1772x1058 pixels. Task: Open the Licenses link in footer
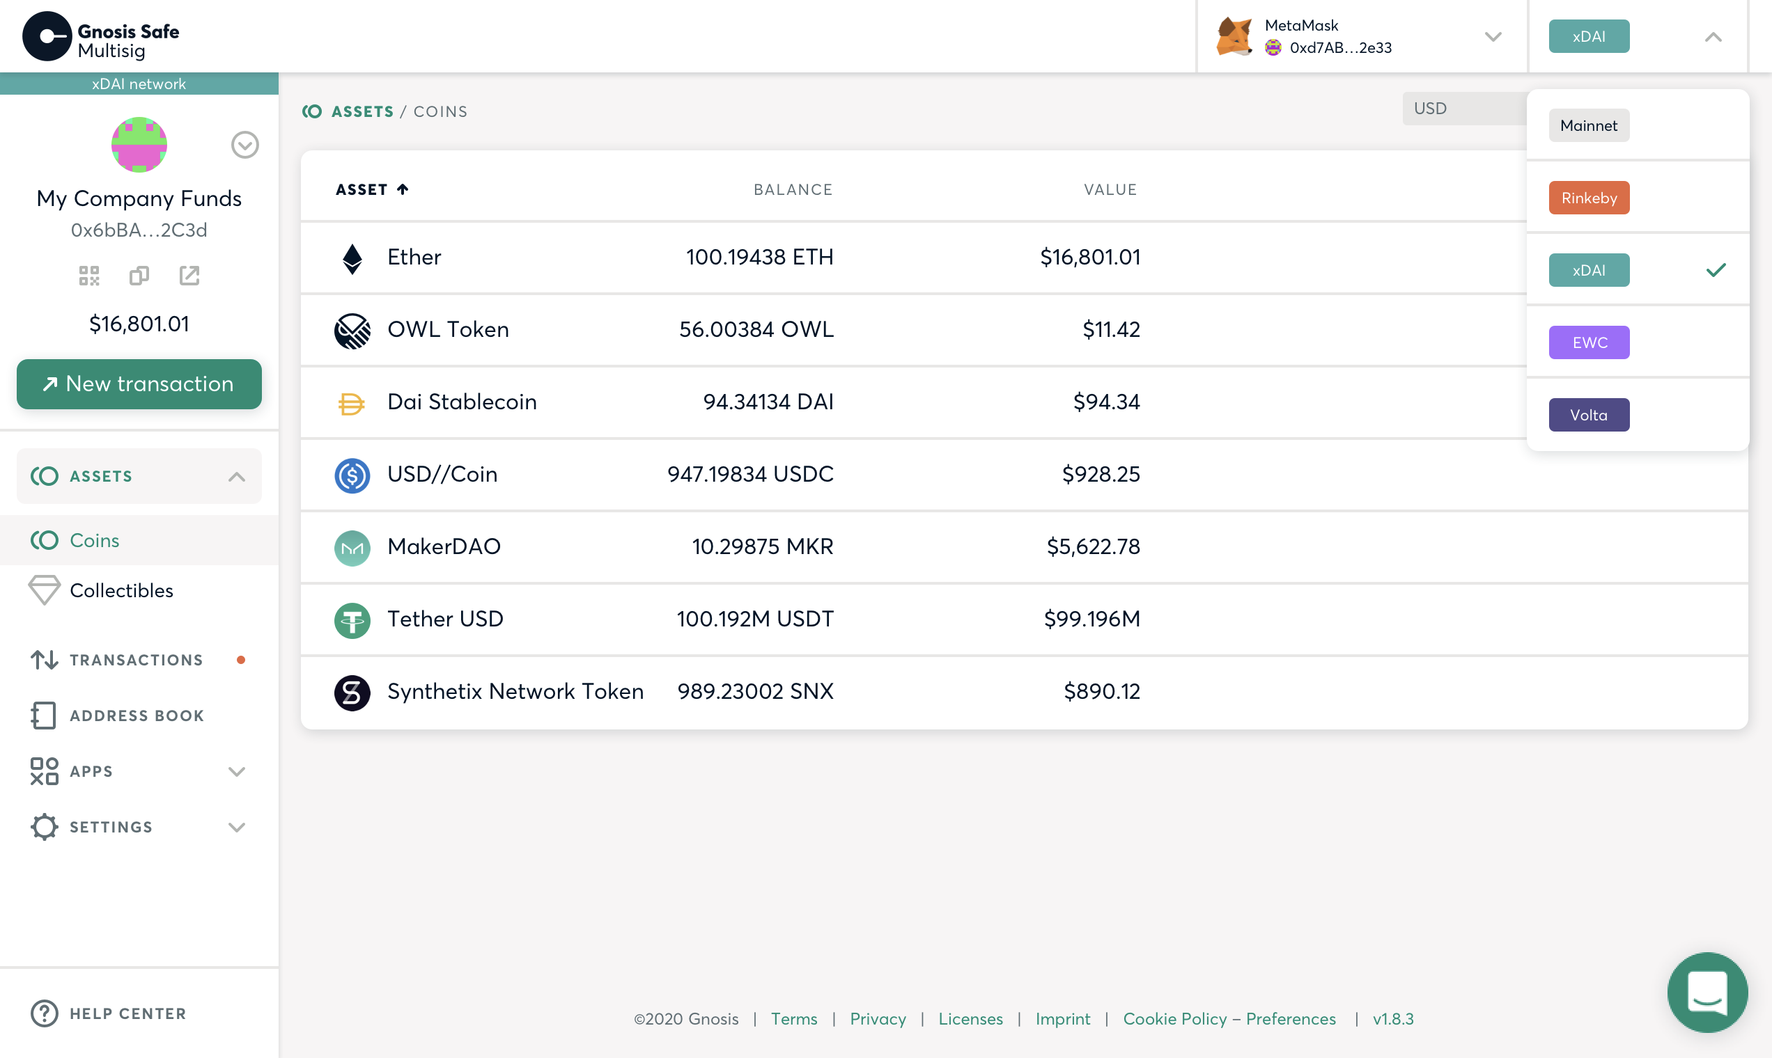(x=970, y=1019)
